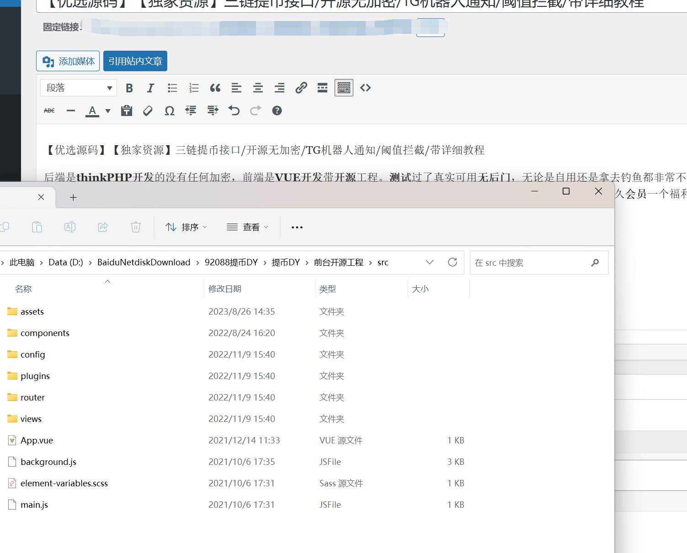Decrease the paragraph indent
Image resolution: width=687 pixels, height=553 pixels.
click(191, 111)
